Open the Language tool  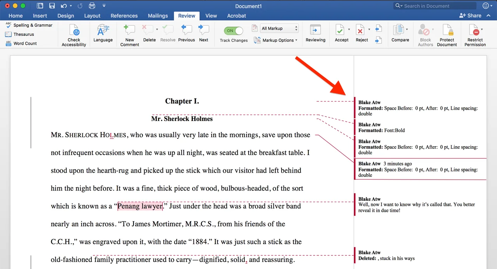click(103, 31)
